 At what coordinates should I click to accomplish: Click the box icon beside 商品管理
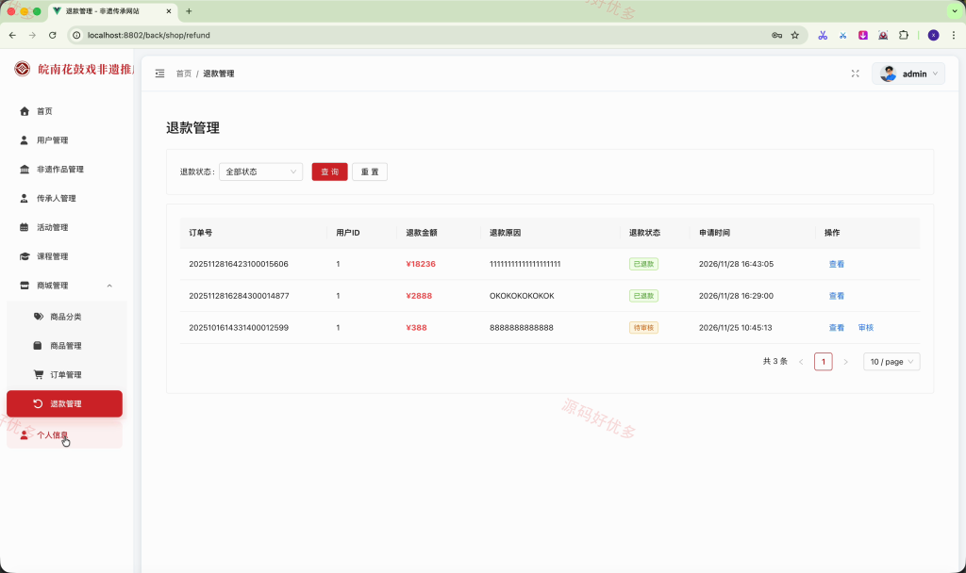click(x=38, y=345)
